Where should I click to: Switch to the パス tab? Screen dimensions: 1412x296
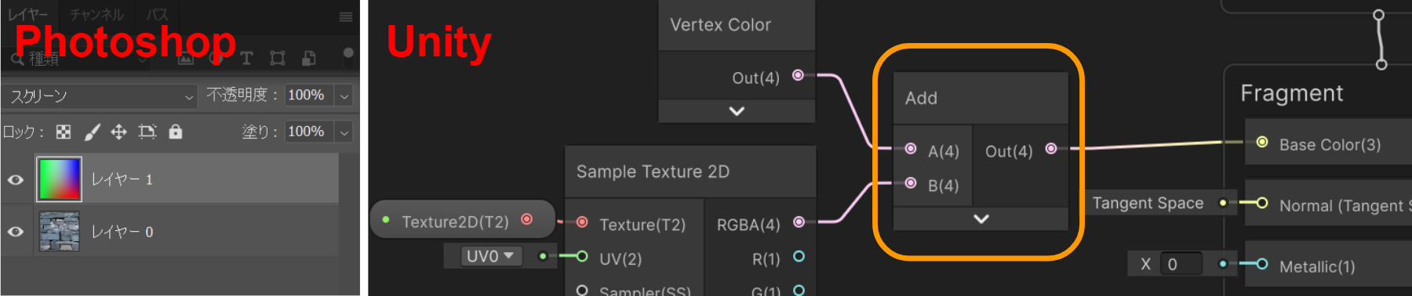[157, 15]
